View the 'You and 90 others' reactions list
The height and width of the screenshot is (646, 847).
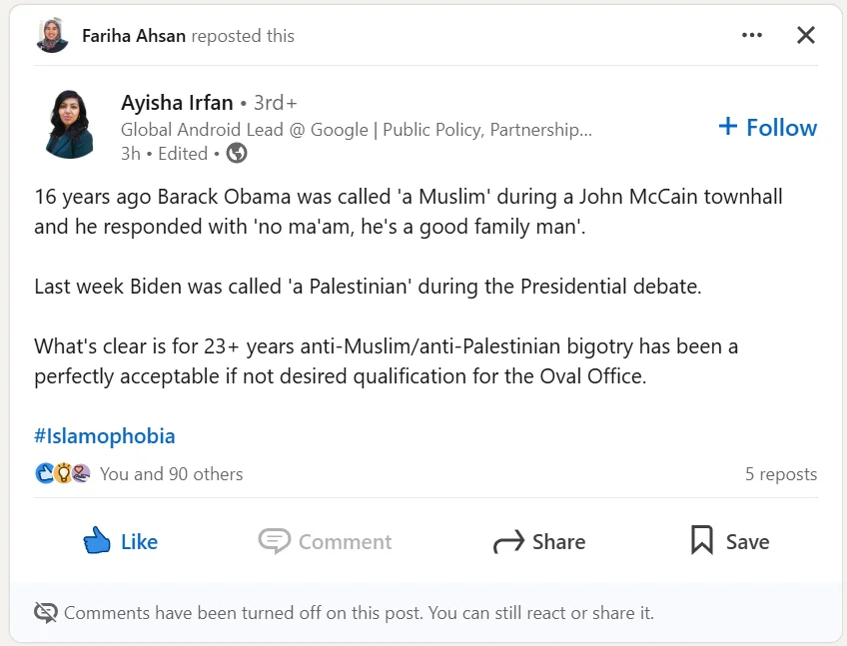(x=171, y=473)
